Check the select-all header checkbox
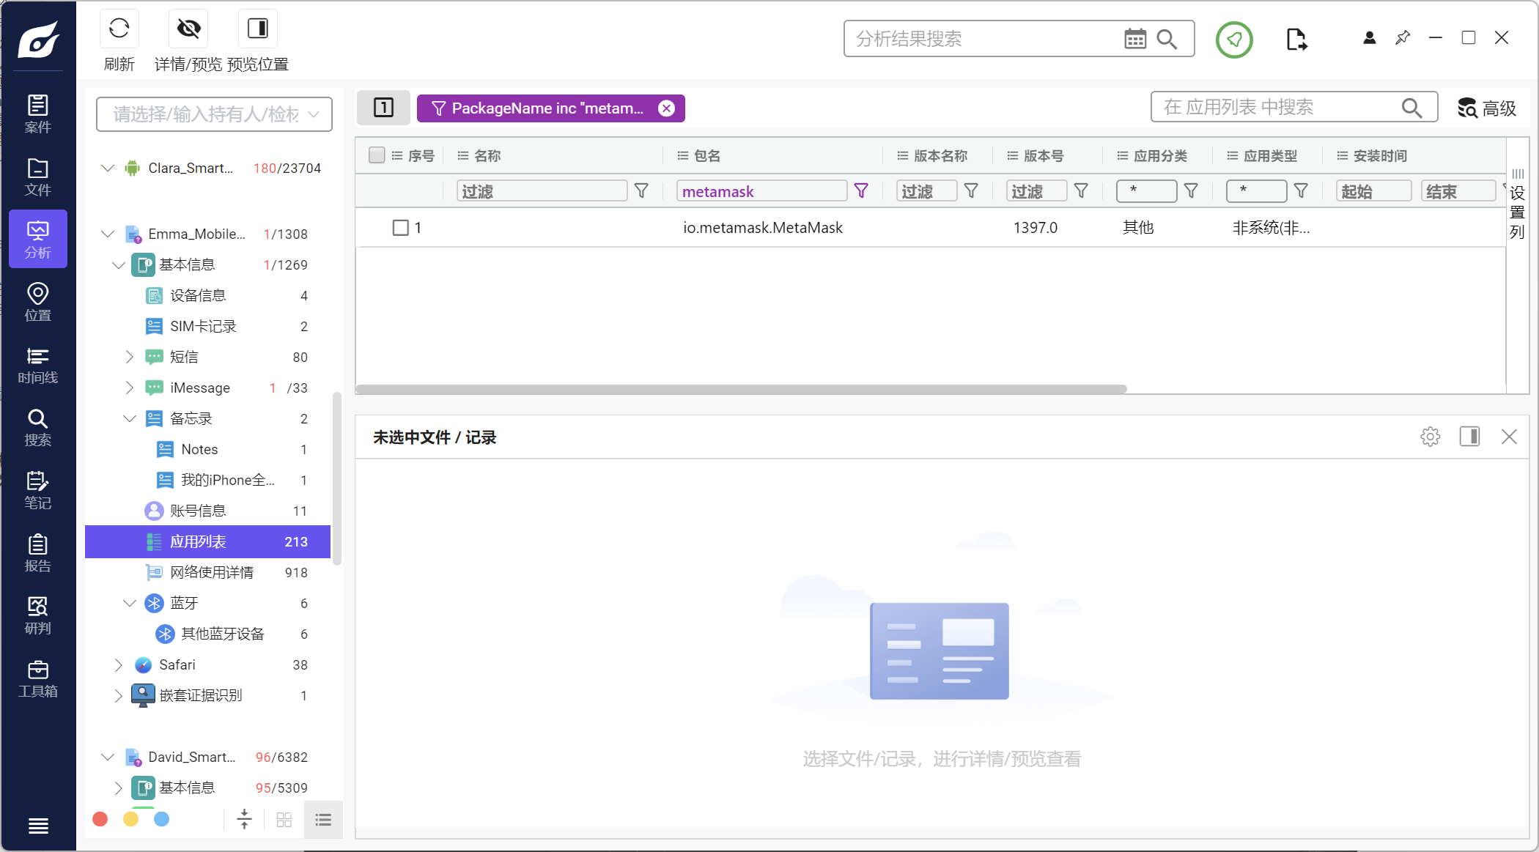The width and height of the screenshot is (1539, 852). click(377, 155)
